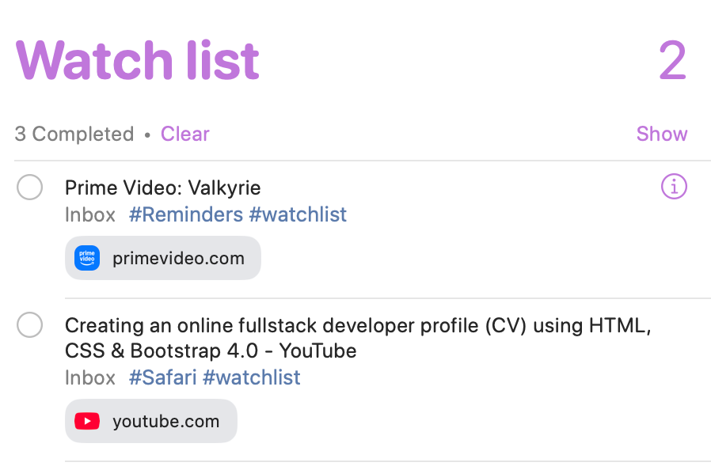This screenshot has height=470, width=711.
Task: Click #watchlist tag under YouTube reminder
Action: point(252,377)
